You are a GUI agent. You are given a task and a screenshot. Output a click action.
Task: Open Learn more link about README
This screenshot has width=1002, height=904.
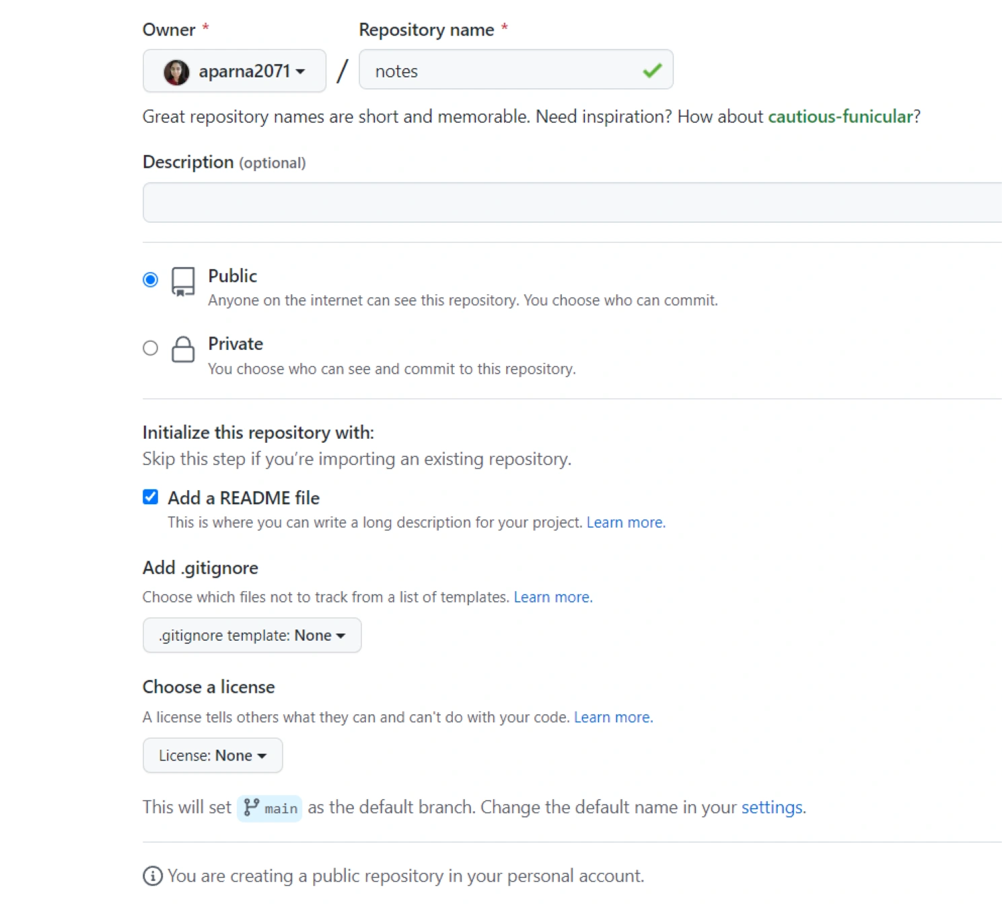tap(625, 522)
